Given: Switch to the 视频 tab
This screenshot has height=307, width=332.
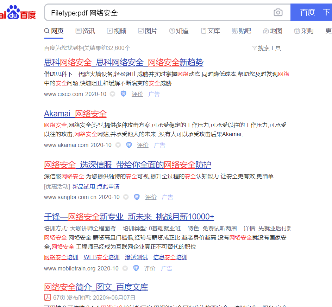Looking at the screenshot, I should click(x=117, y=31).
